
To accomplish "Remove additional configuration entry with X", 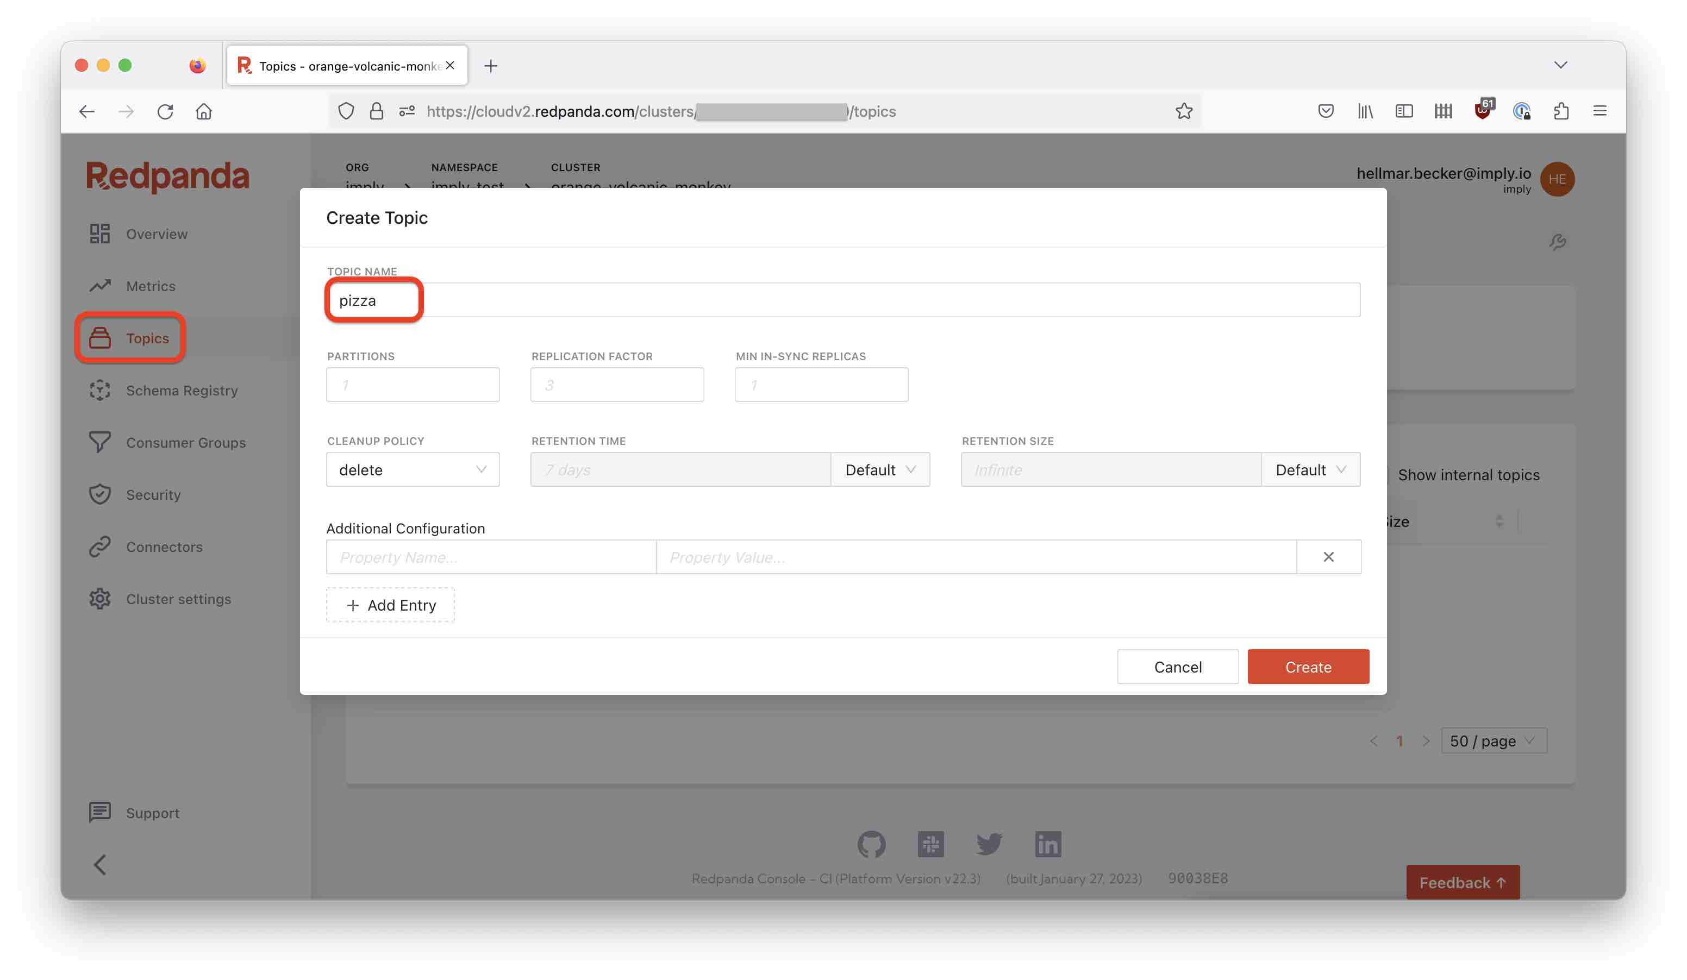I will click(1328, 556).
